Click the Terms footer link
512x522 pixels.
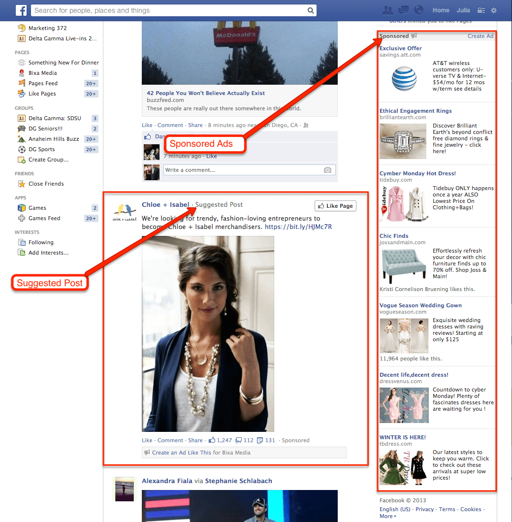tap(447, 509)
